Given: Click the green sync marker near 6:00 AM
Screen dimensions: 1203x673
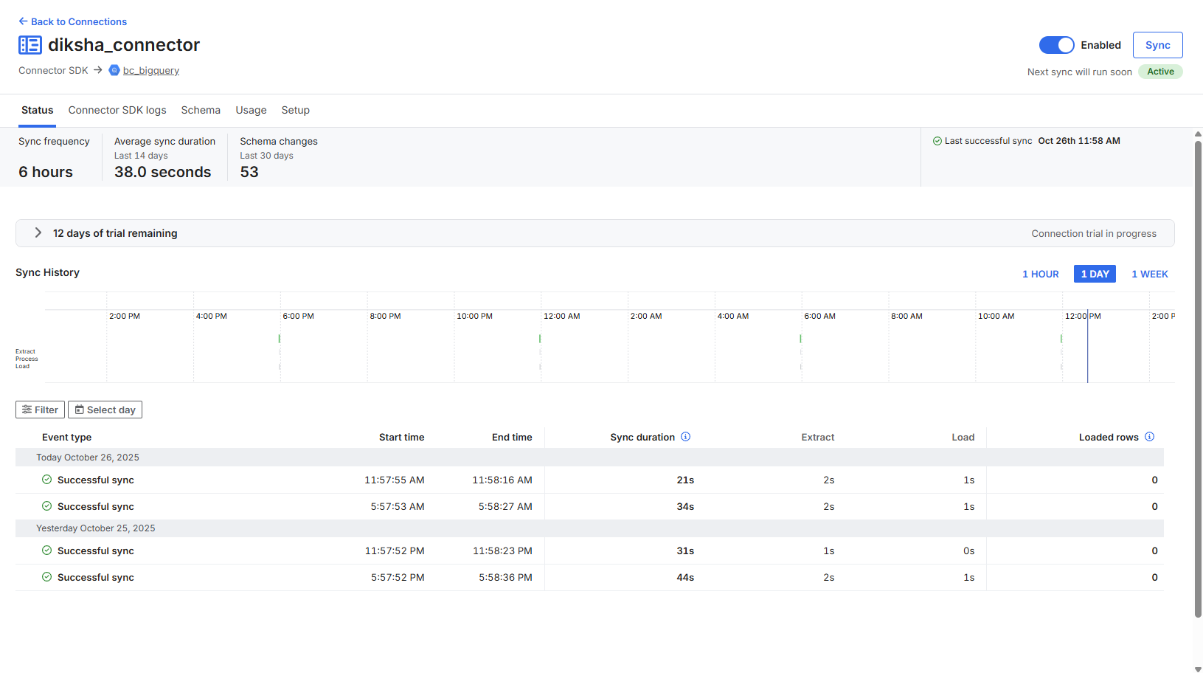Looking at the screenshot, I should click(x=801, y=339).
